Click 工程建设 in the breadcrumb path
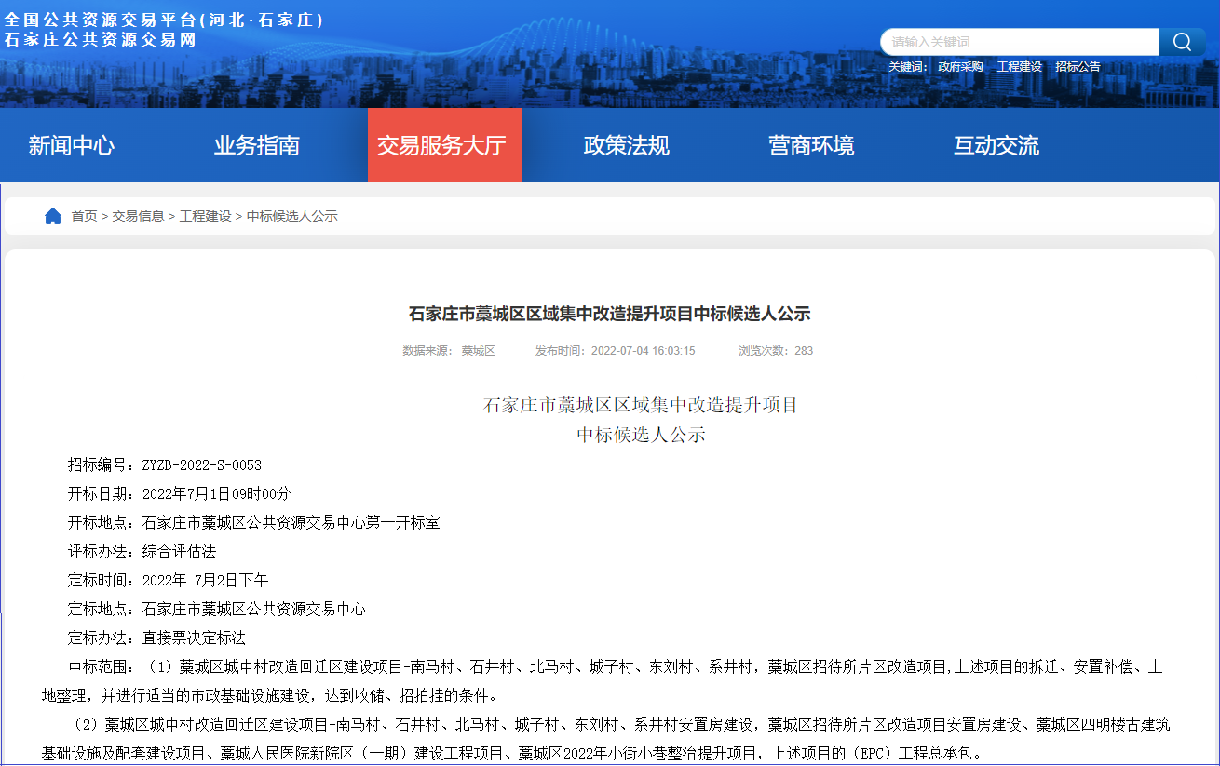This screenshot has height=766, width=1220. 205,216
